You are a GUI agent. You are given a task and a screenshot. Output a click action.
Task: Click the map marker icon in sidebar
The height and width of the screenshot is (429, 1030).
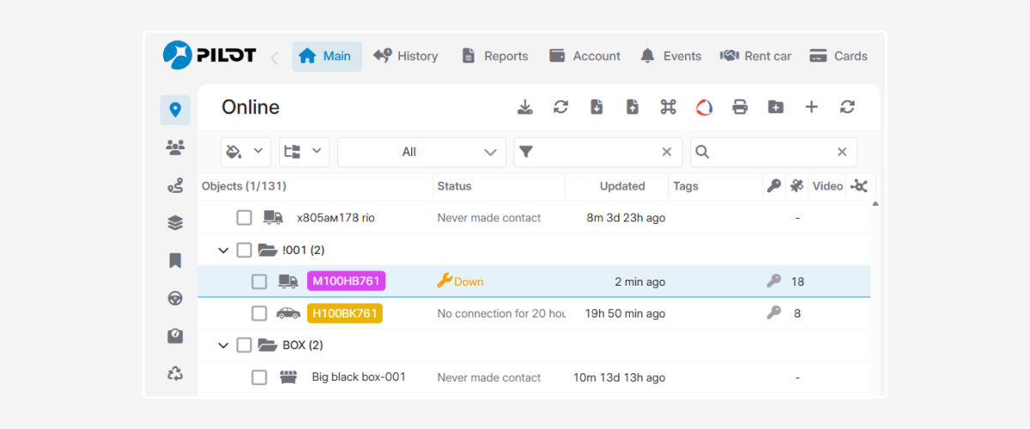pos(175,110)
